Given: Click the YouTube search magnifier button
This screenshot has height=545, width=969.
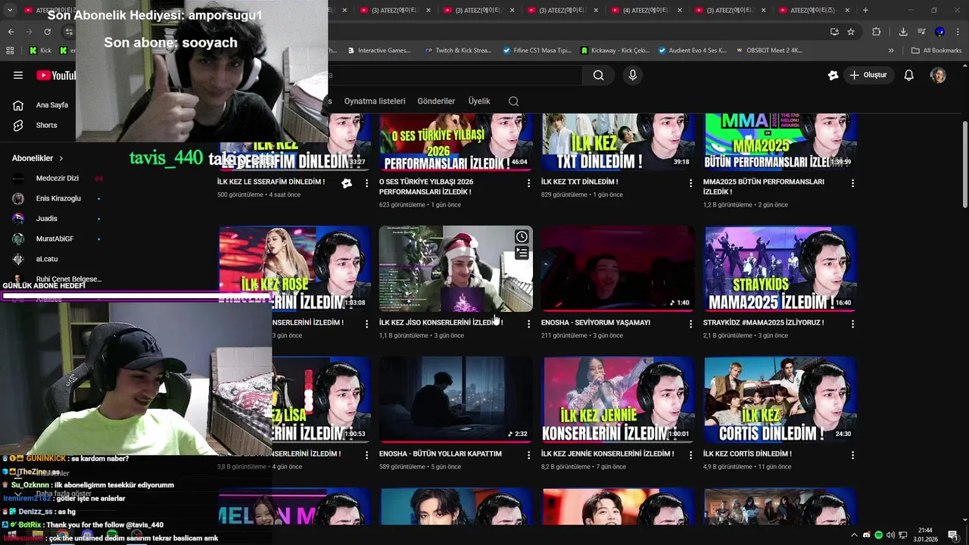Looking at the screenshot, I should coord(599,75).
